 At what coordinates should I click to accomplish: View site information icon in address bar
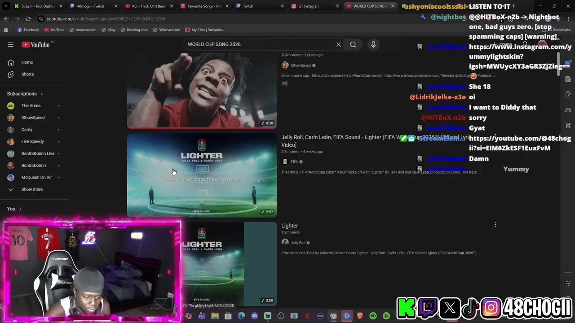(41, 19)
